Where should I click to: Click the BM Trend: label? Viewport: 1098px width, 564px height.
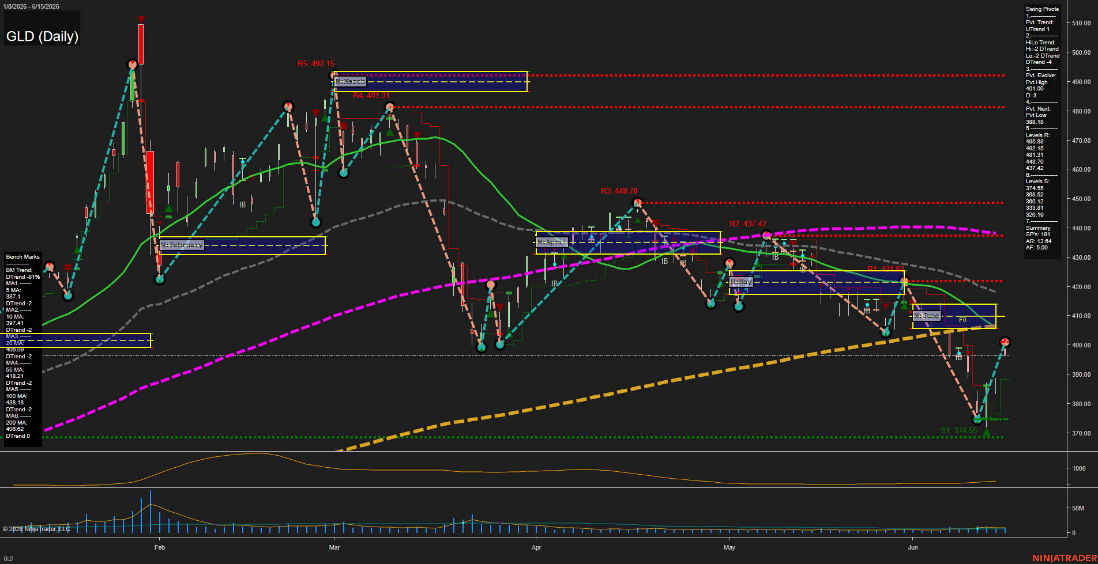coord(19,270)
